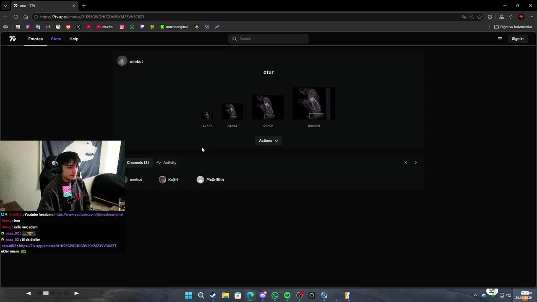Viewport: 537px width, 302px height.
Task: Click the address bar URL
Action: [92, 17]
